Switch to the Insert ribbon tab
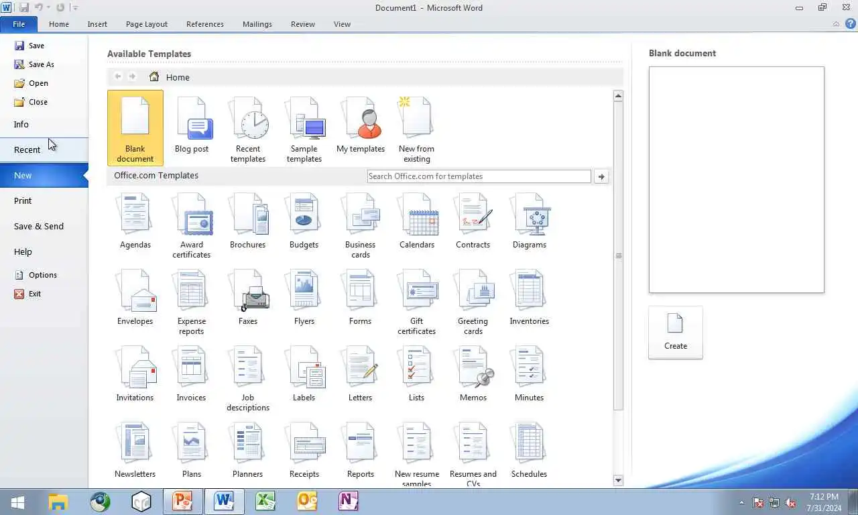 pos(97,24)
